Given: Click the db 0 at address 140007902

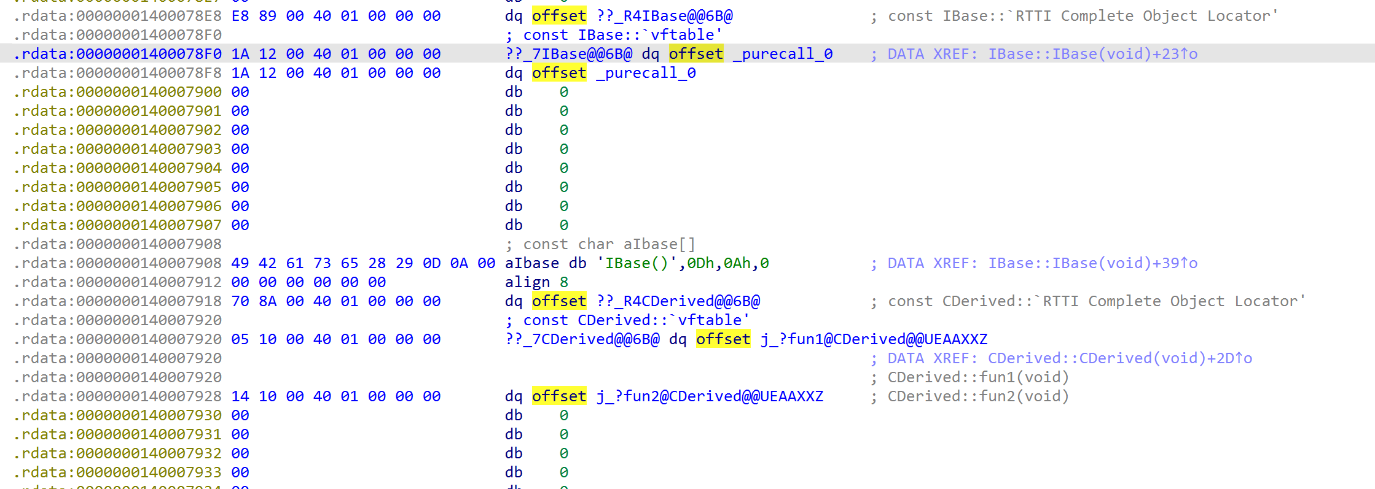Looking at the screenshot, I should click(x=537, y=130).
